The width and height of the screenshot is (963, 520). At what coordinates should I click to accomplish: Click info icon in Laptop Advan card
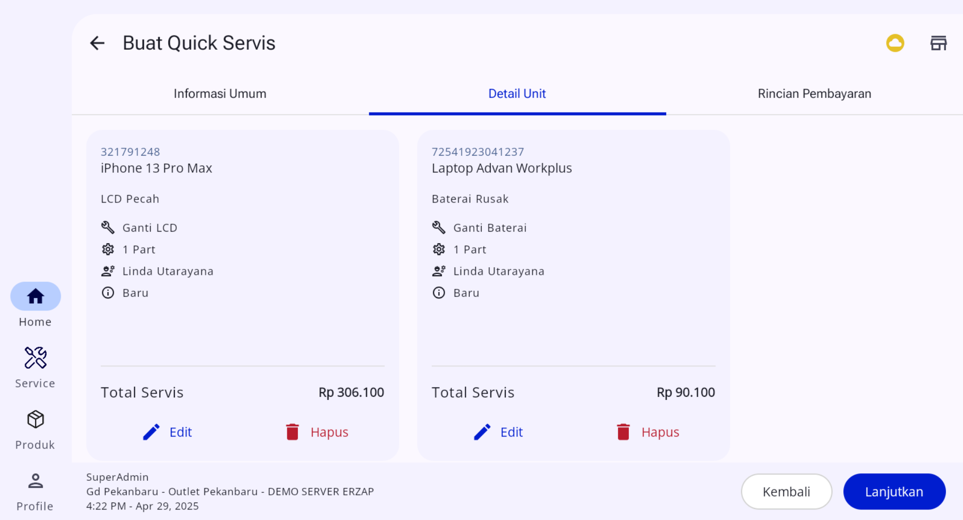click(439, 293)
